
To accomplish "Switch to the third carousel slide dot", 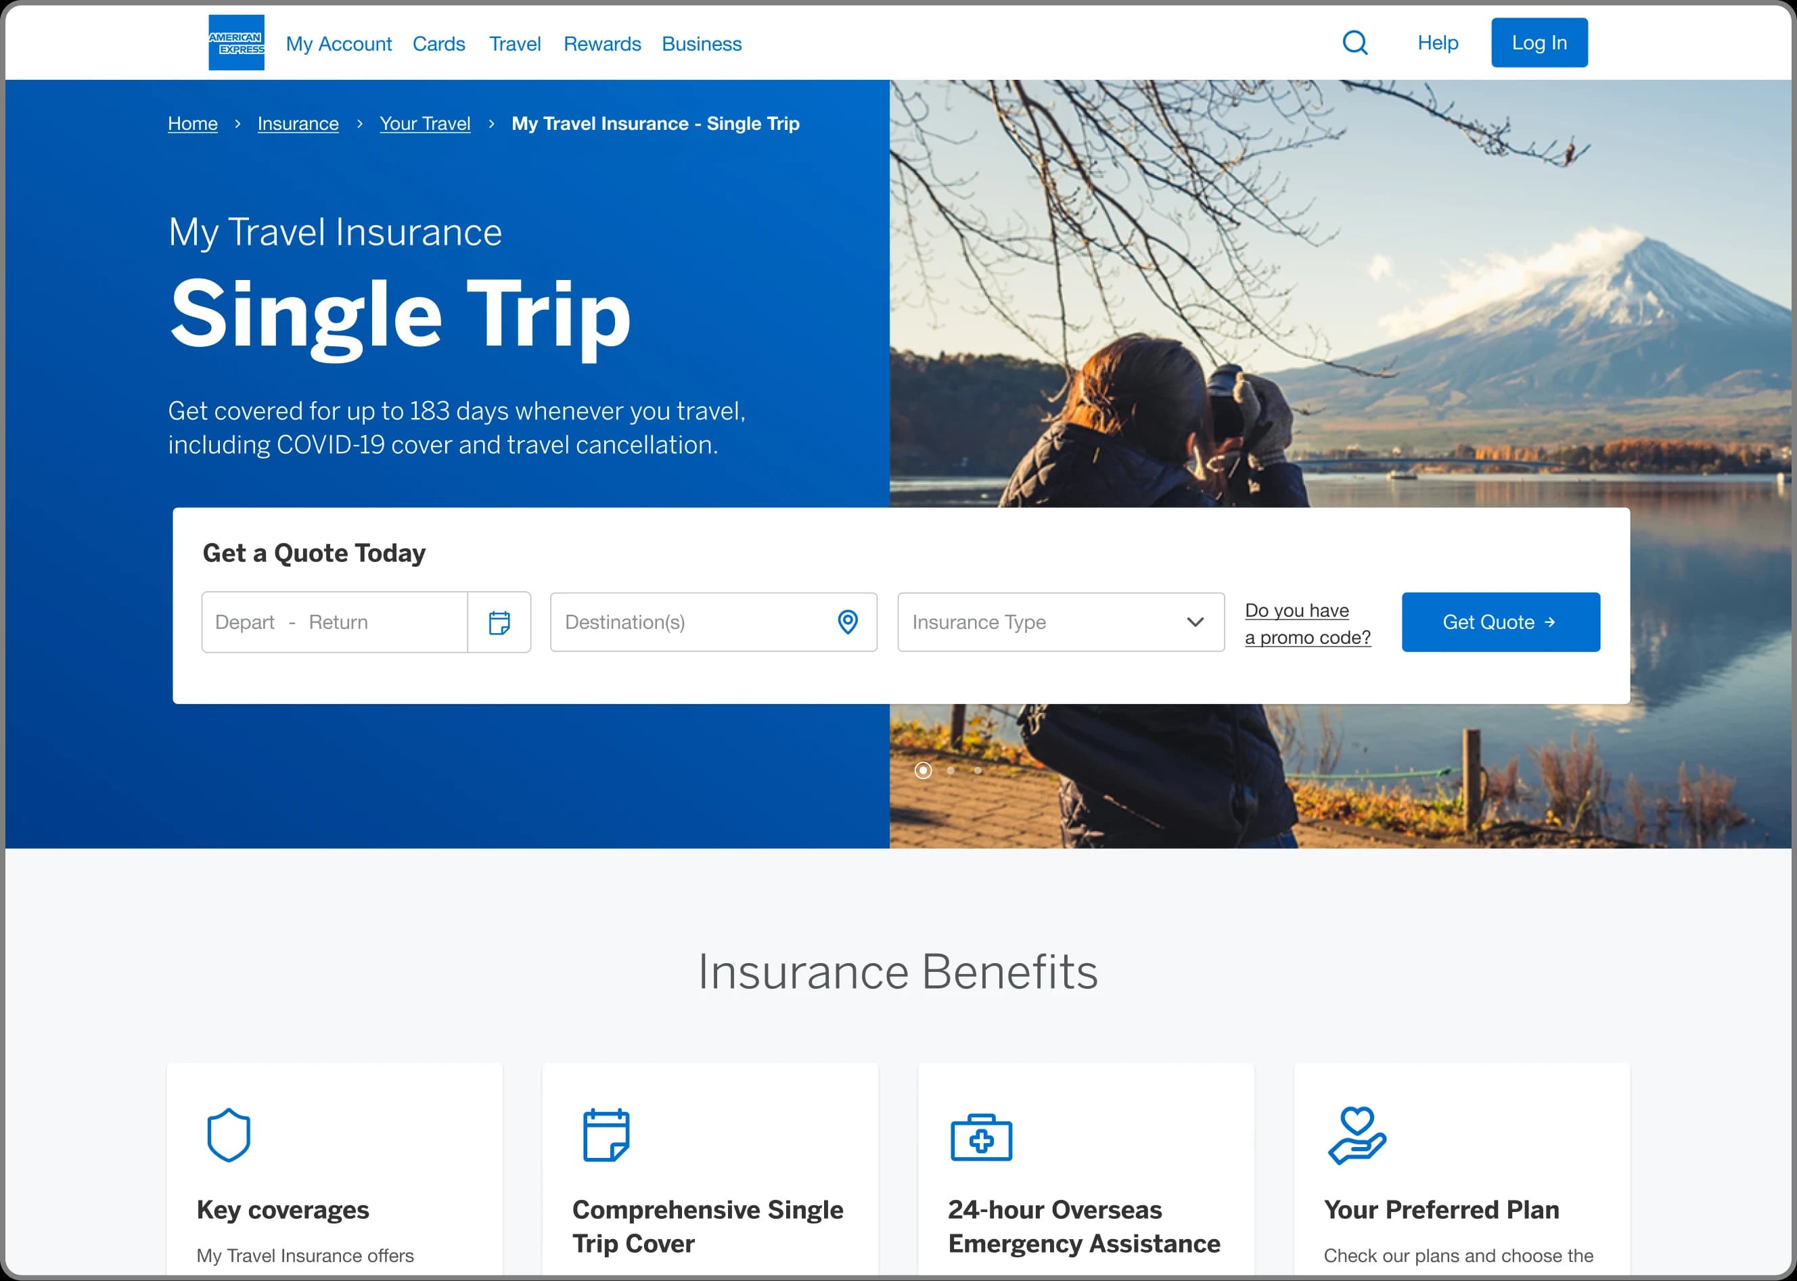I will [x=978, y=770].
